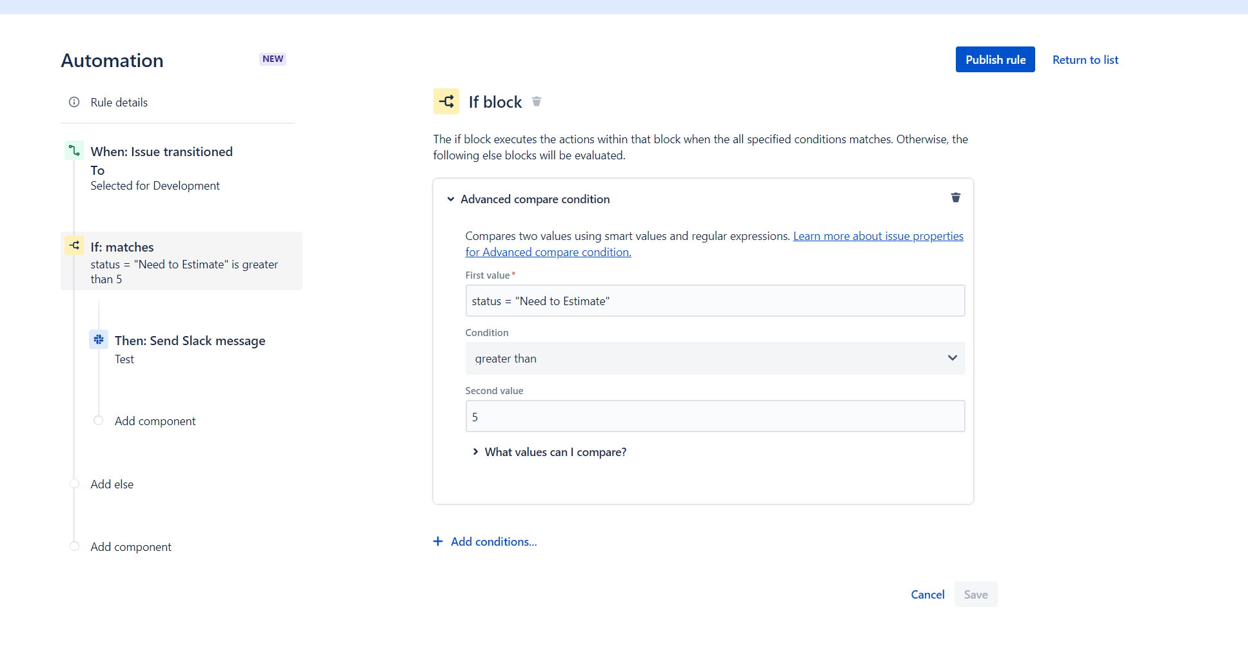Click the Issue transitioned trigger icon
Image resolution: width=1248 pixels, height=667 pixels.
coord(74,150)
